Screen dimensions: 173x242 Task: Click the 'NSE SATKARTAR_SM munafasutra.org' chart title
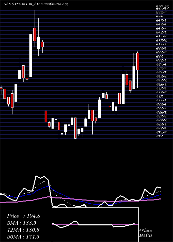pos(36,4)
